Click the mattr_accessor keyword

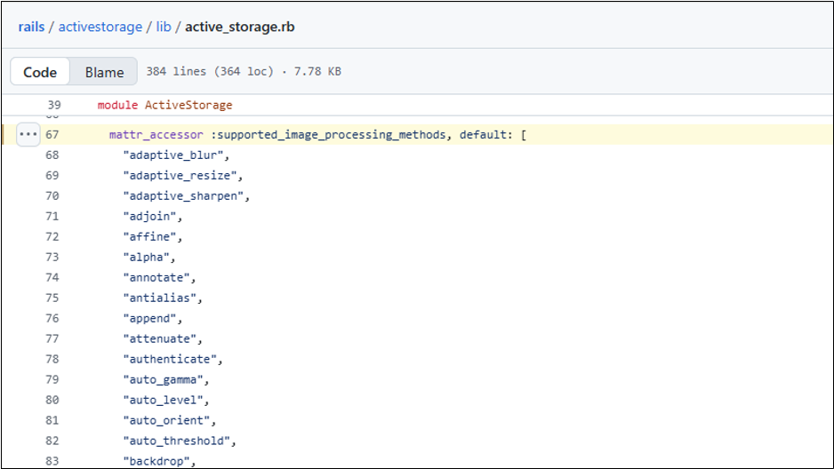[156, 135]
